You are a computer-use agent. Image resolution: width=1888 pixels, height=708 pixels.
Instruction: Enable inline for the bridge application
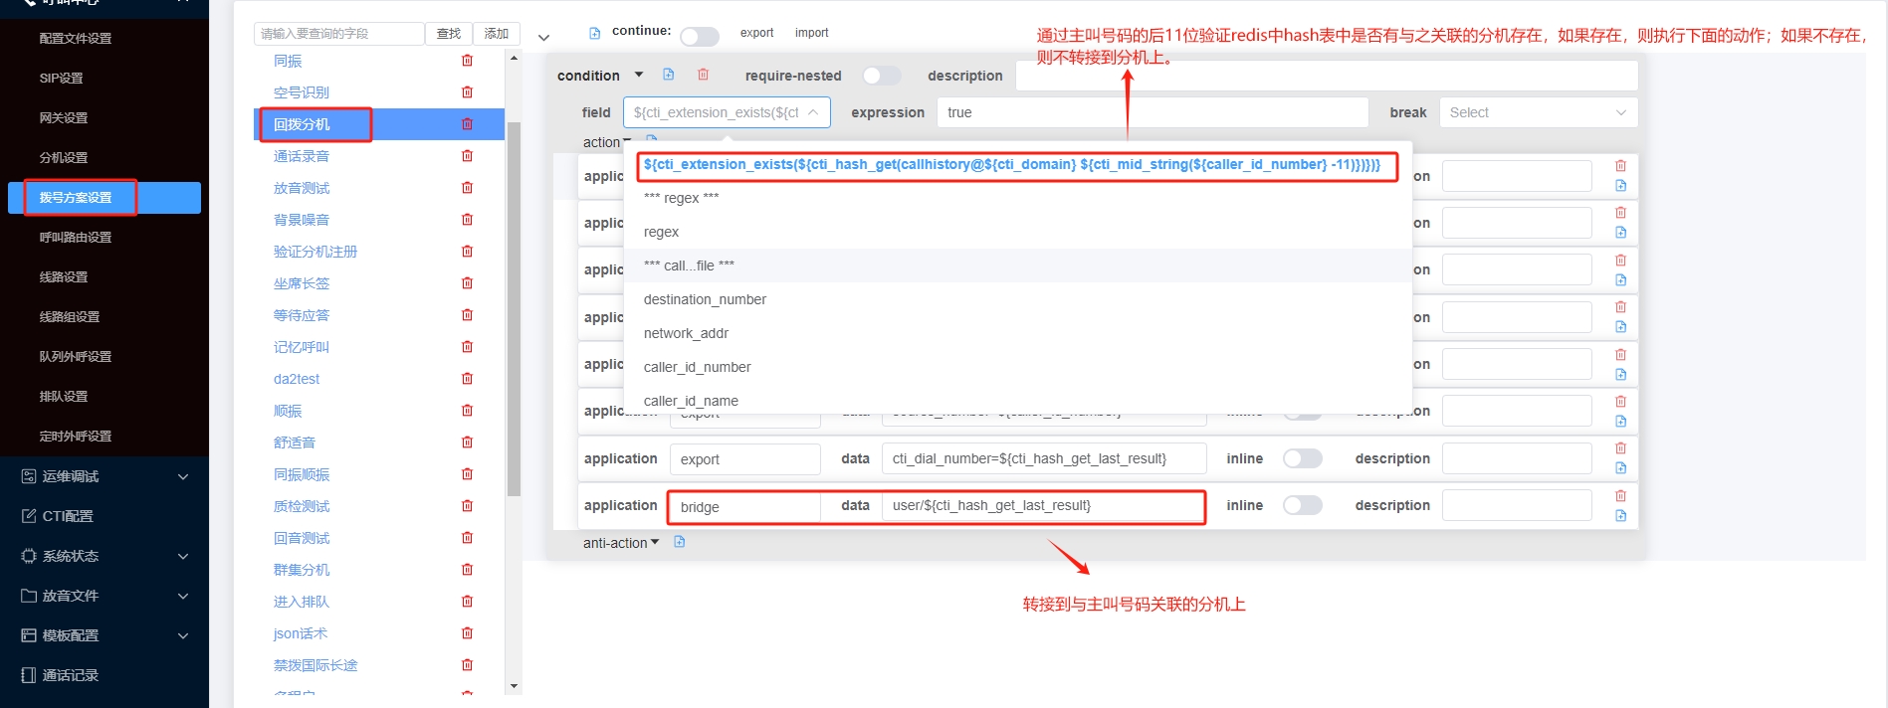(x=1302, y=505)
